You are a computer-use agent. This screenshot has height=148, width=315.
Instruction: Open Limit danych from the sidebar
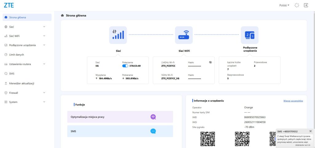[17, 55]
